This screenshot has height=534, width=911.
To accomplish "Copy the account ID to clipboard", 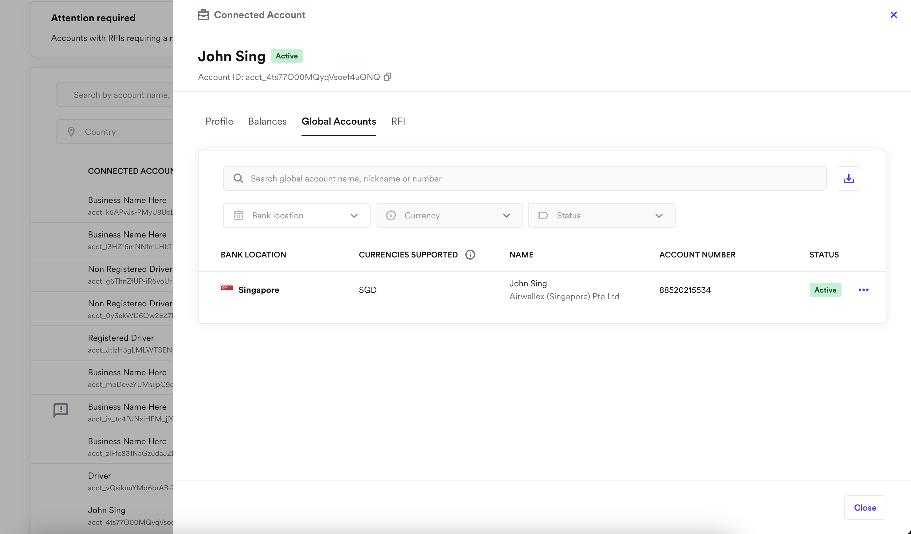I will coord(388,77).
